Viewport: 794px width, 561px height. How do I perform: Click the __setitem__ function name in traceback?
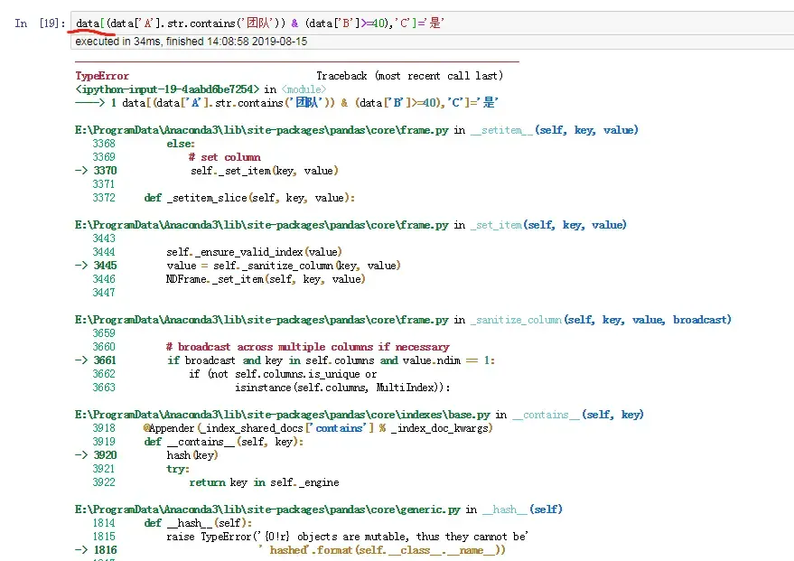[x=501, y=130]
